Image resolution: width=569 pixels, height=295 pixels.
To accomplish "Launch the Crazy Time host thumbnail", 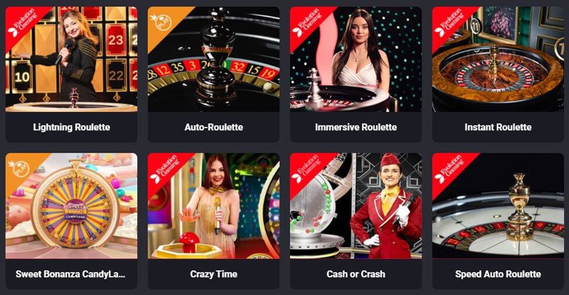I will point(214,206).
